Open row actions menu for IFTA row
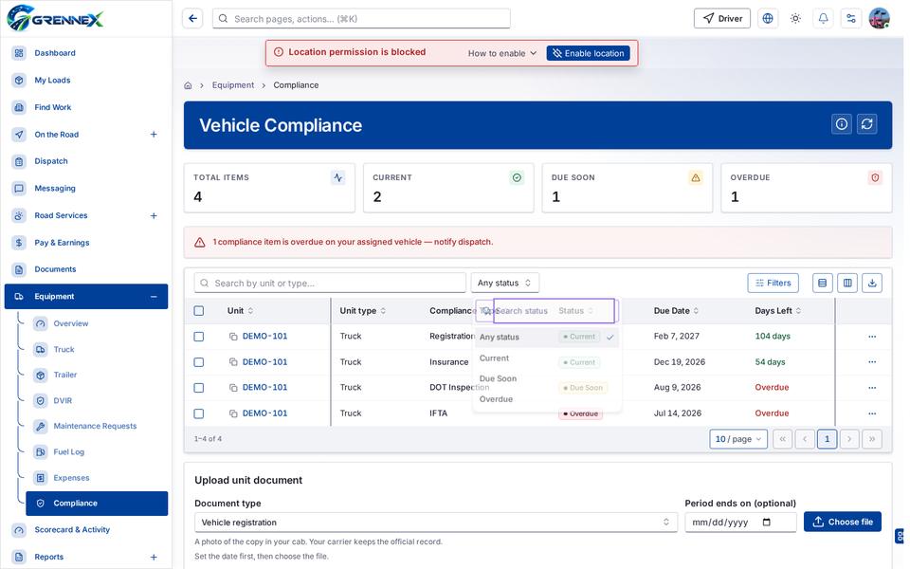 [x=872, y=413]
